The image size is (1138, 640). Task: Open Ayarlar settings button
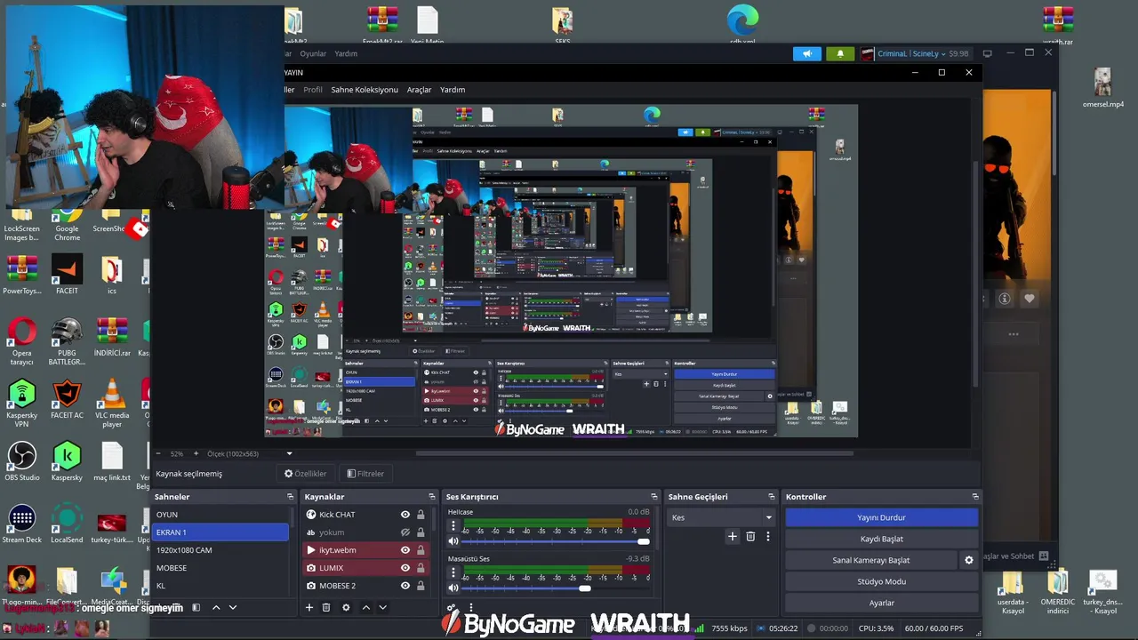click(881, 603)
